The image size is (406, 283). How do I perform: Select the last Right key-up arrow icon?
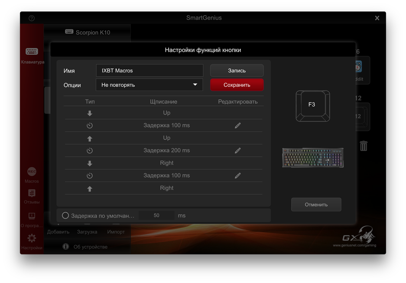point(90,188)
